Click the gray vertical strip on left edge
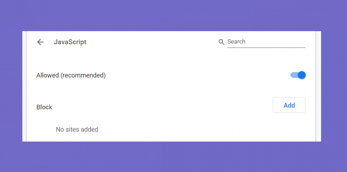 24,86
